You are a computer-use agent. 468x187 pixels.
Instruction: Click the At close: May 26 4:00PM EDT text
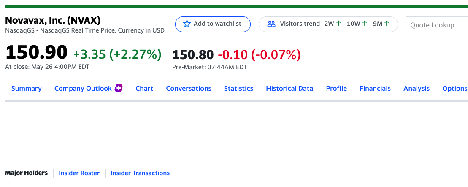(47, 67)
